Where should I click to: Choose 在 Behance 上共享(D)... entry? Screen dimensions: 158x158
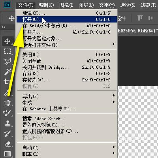tap(67, 109)
